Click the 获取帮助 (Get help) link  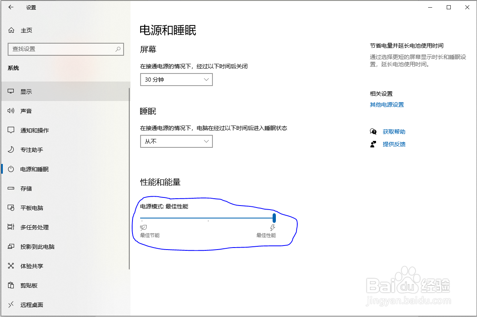(394, 131)
